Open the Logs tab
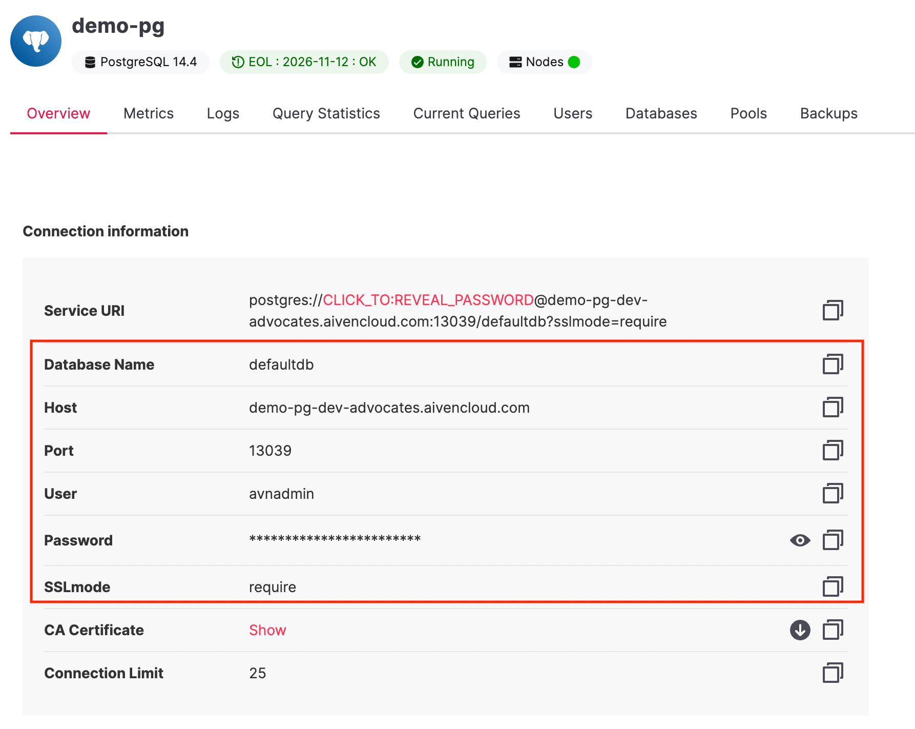 pos(223,113)
